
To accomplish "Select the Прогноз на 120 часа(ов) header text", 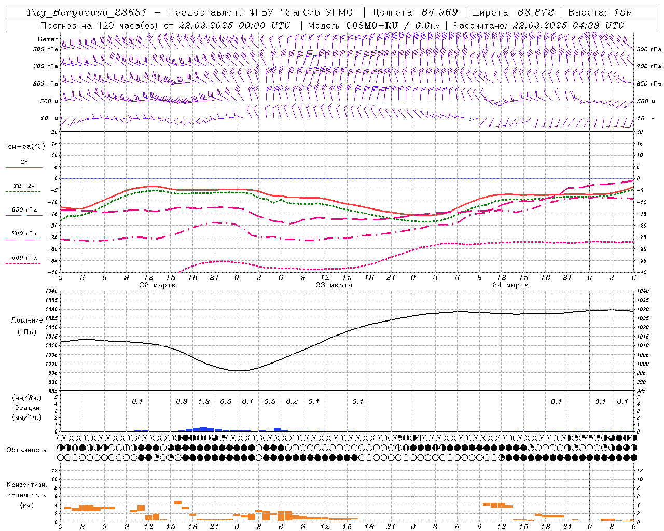I will [x=100, y=25].
